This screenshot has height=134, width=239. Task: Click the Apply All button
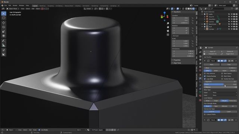click(x=212, y=51)
